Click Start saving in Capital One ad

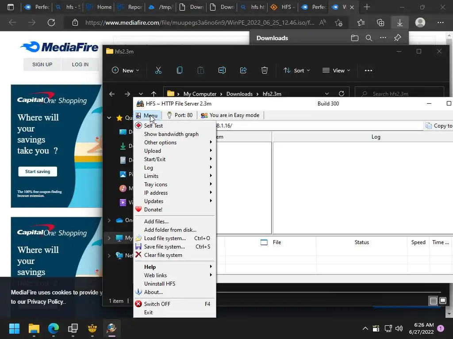[38, 172]
